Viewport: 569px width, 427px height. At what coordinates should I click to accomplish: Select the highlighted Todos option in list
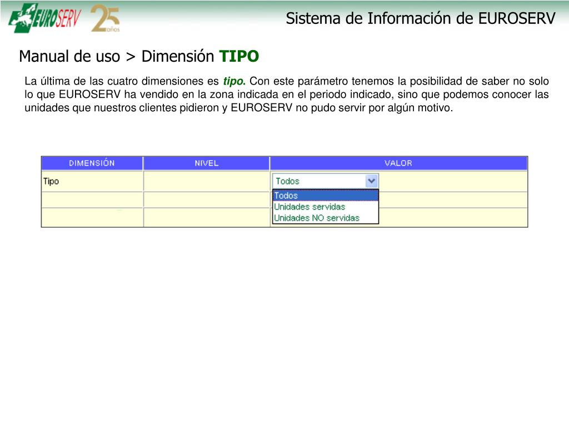tap(326, 195)
